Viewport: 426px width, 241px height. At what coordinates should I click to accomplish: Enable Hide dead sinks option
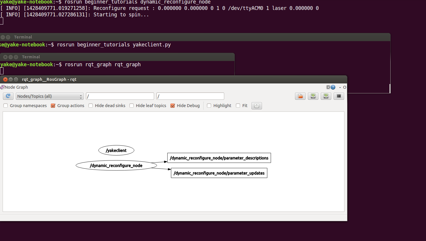point(91,106)
